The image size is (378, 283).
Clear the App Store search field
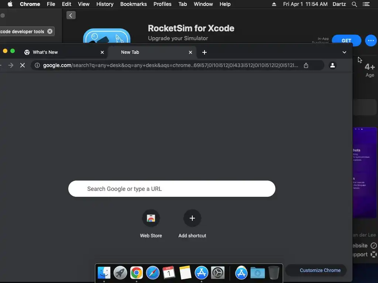pyautogui.click(x=50, y=31)
